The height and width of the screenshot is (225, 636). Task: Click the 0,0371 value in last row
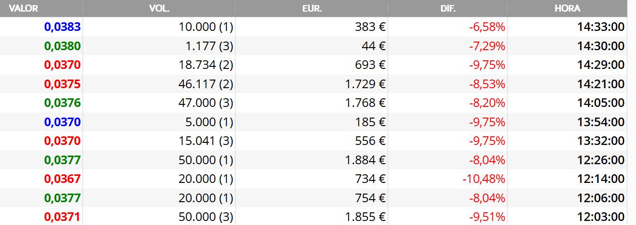tap(62, 217)
